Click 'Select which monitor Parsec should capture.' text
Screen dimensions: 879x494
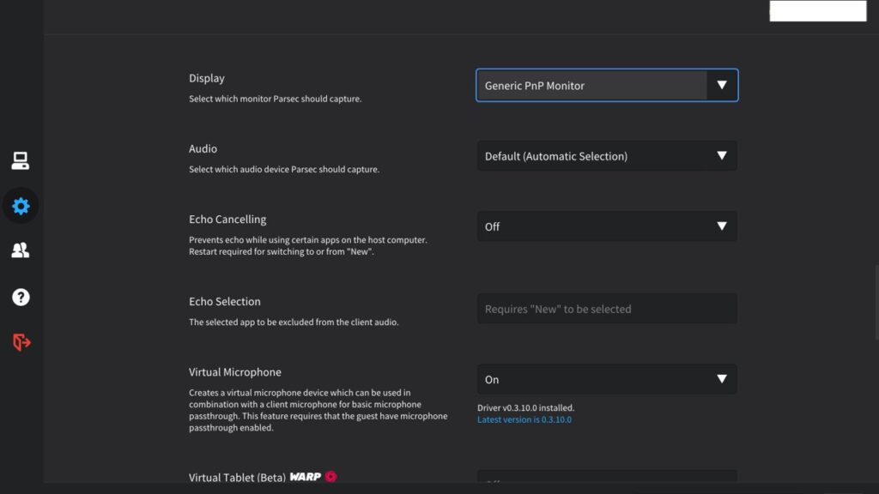[x=275, y=99]
